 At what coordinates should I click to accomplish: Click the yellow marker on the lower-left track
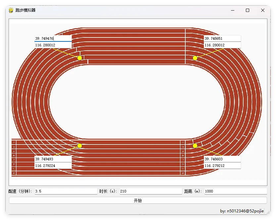[79, 146]
